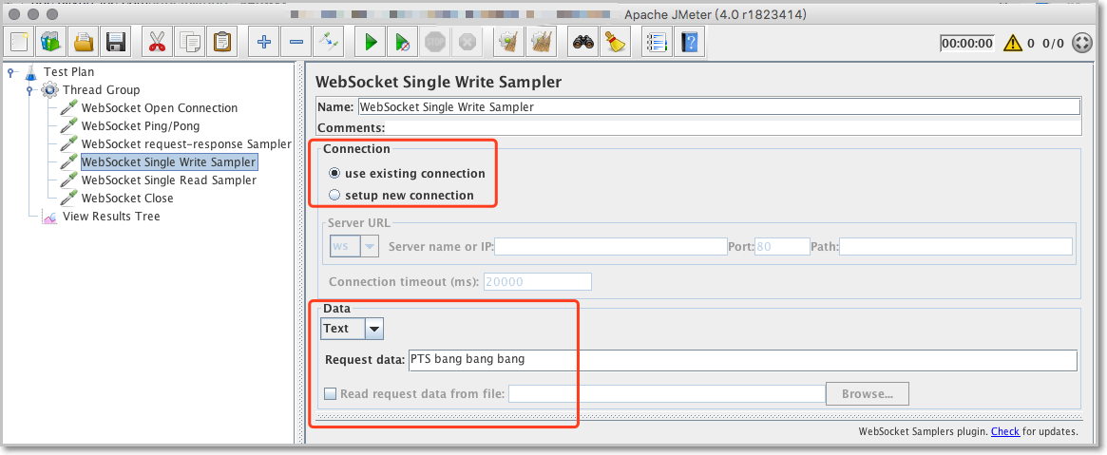Click the 00:00:00 elapsed time display
Screen dimensions: 1107x455
(967, 43)
